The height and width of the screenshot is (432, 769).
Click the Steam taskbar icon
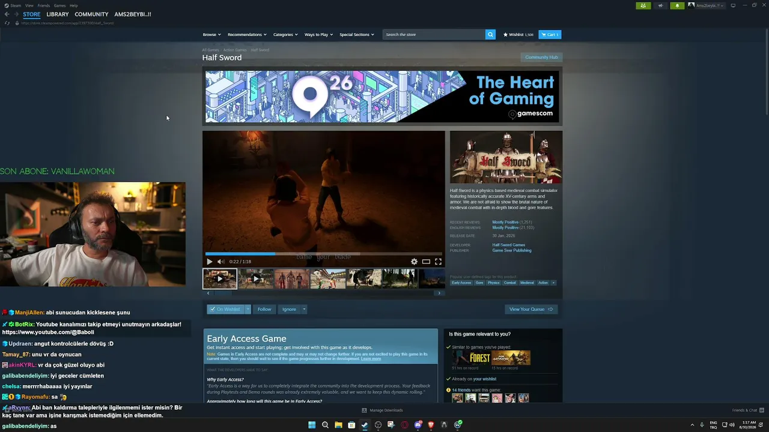pos(365,425)
